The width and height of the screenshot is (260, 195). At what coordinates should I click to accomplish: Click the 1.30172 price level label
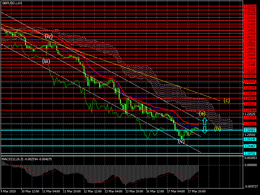250,37
